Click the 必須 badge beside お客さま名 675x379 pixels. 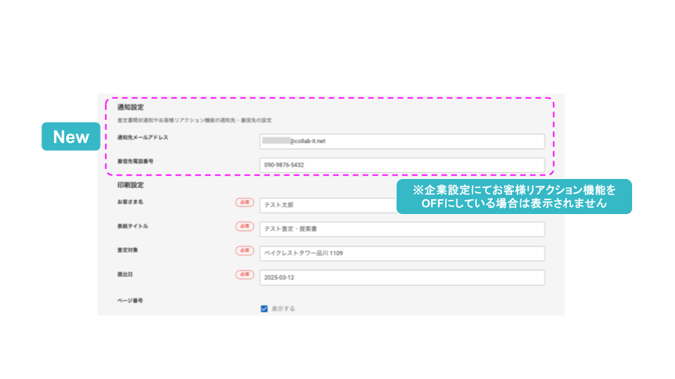(244, 203)
